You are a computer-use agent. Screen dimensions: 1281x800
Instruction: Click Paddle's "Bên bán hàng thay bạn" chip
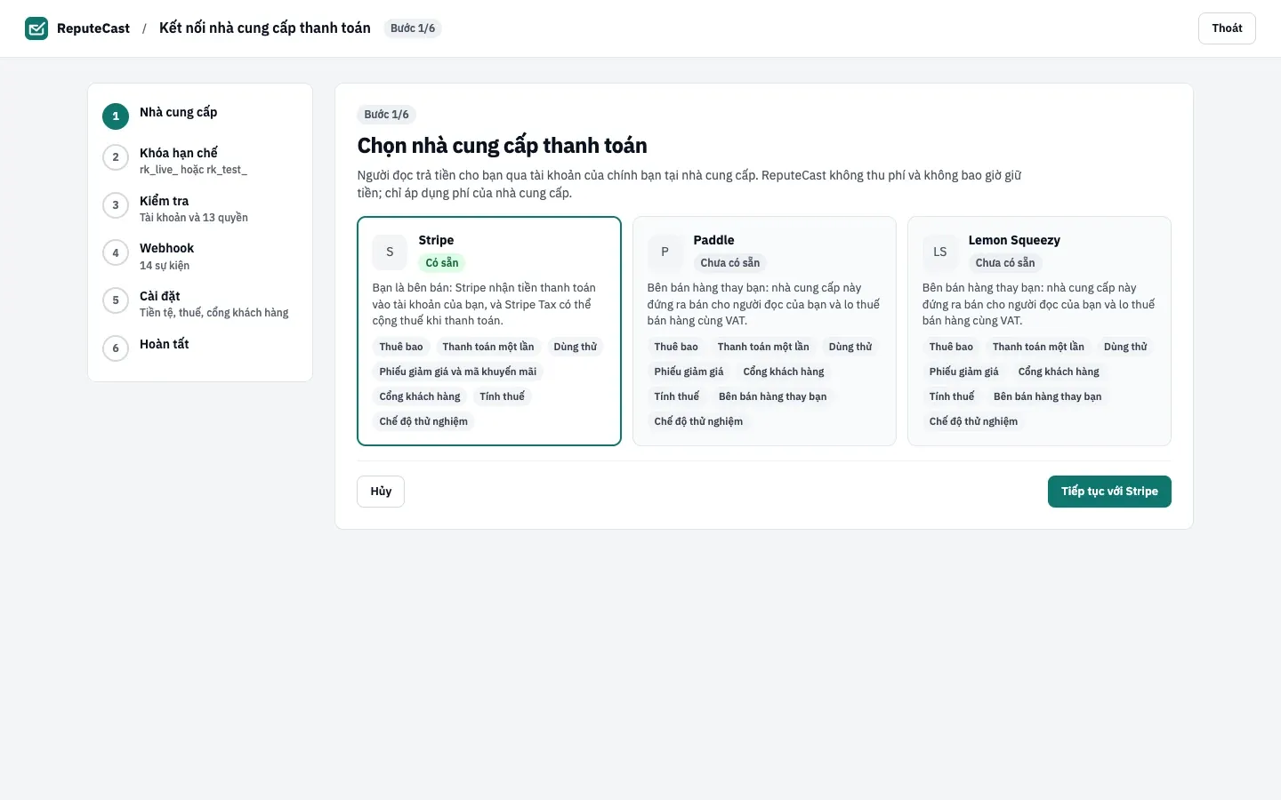[773, 396]
